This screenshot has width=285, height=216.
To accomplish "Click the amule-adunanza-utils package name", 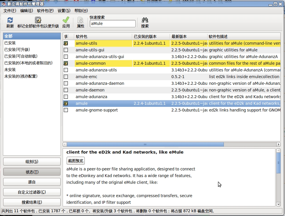I will pos(96,70).
